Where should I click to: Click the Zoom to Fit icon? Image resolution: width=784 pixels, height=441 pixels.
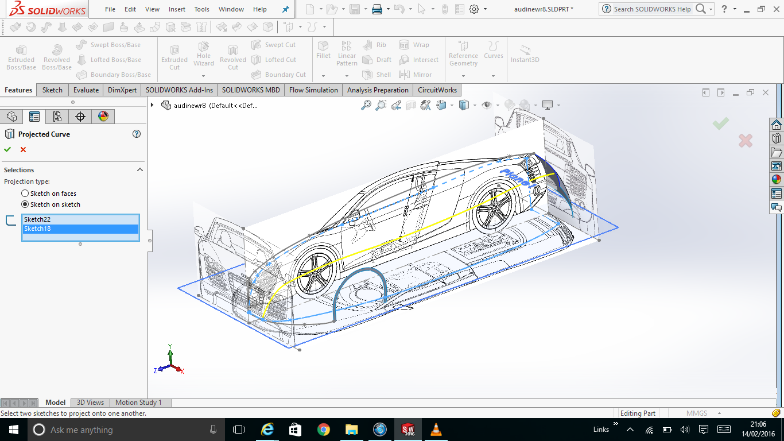366,105
